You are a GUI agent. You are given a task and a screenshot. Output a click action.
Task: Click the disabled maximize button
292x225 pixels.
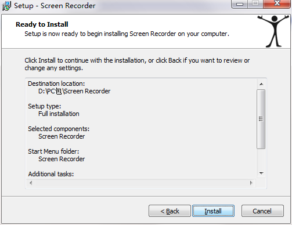tap(255, 3)
